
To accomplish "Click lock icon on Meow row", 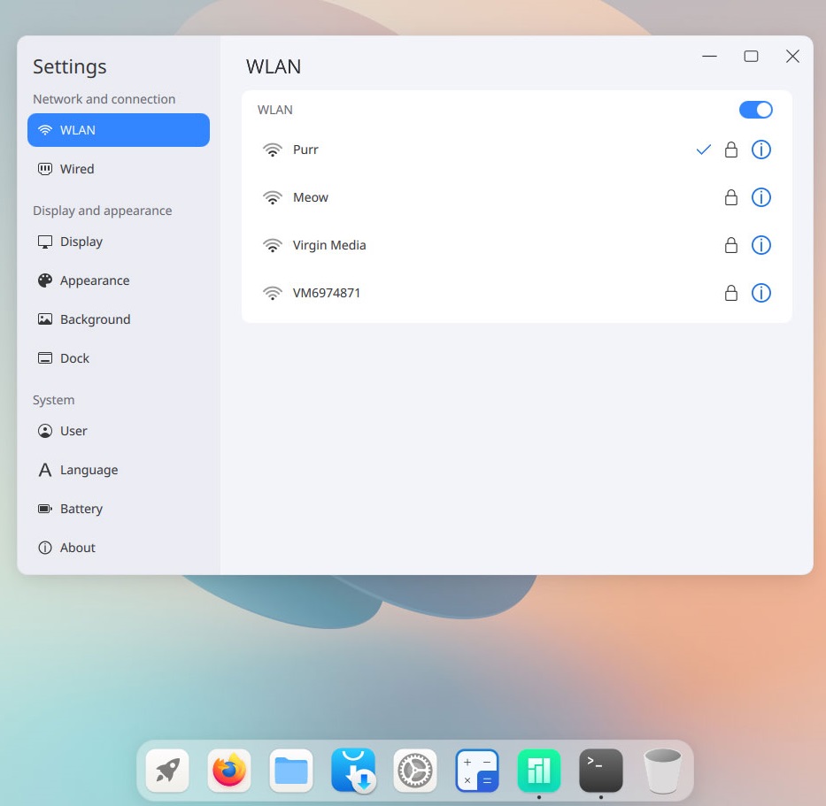I will (x=731, y=197).
